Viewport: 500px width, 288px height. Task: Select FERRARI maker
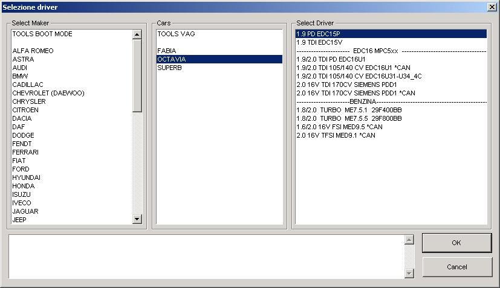point(72,152)
